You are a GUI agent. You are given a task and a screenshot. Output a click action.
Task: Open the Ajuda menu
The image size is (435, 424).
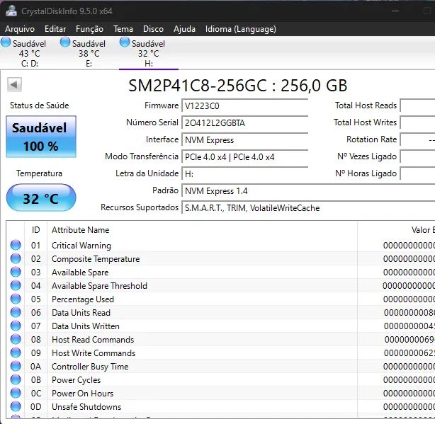tap(184, 29)
